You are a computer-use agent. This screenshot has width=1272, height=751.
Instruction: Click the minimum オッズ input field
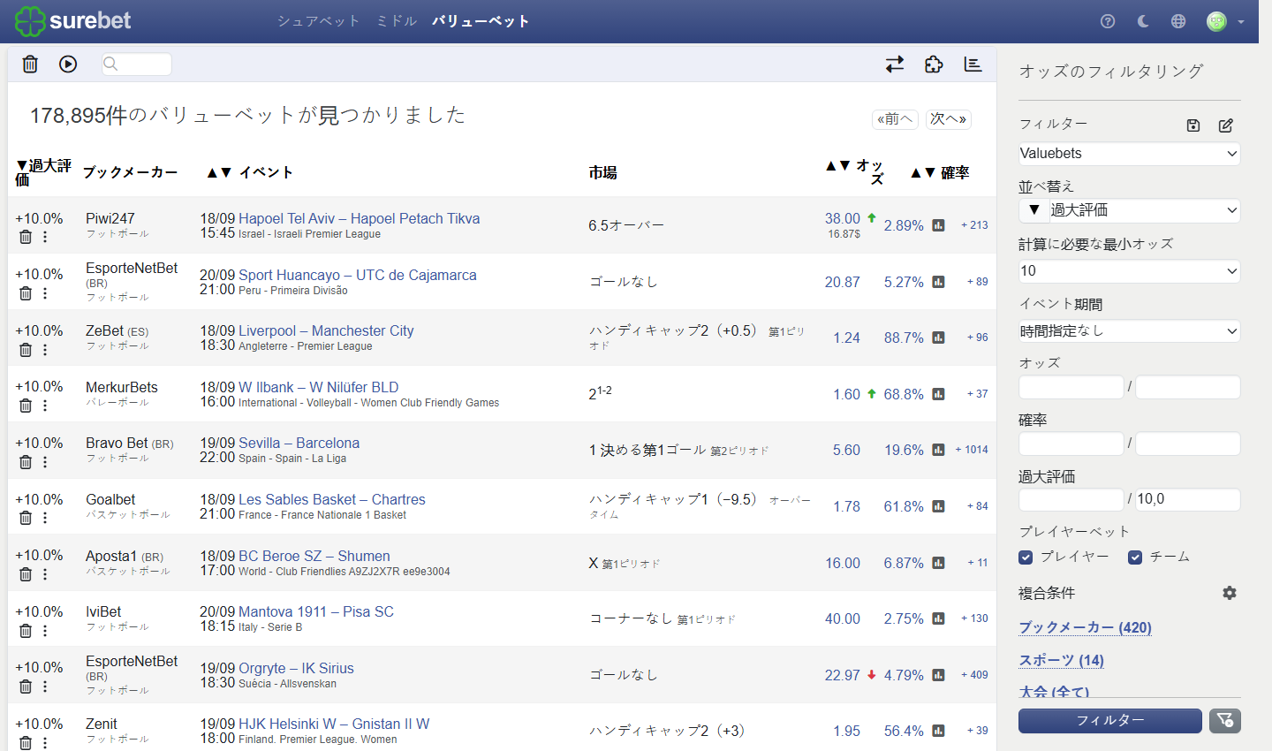coord(1071,387)
